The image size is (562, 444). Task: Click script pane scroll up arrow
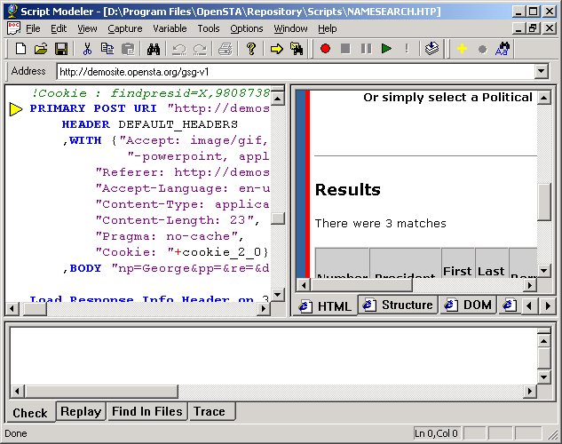tap(278, 99)
